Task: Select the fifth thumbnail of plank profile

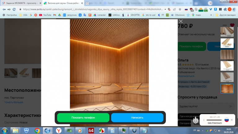Action: tap(227, 77)
